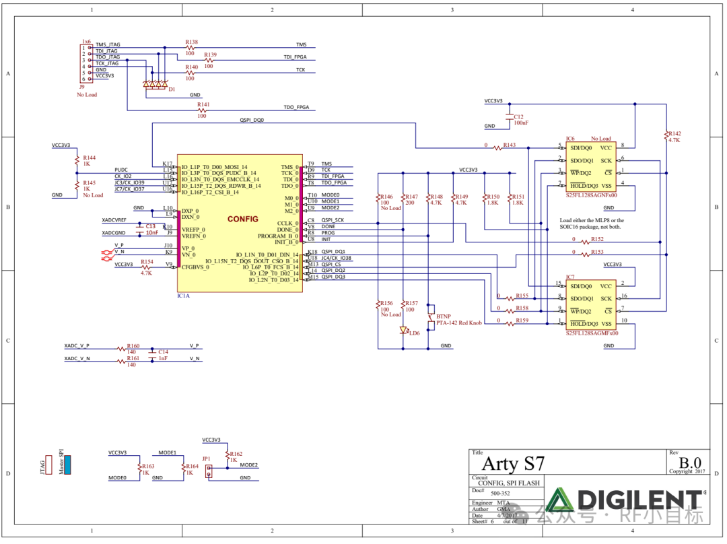Click the Arty S7 title text
Screen dimensions: 727x544
click(513, 464)
